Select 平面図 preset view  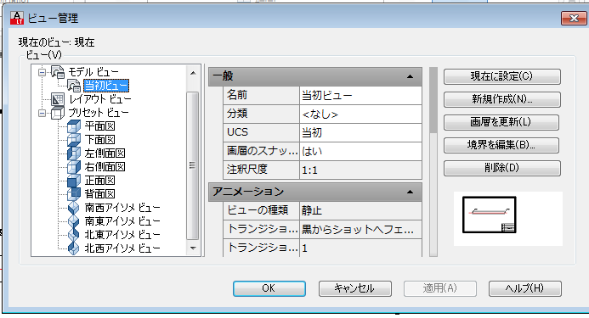[x=100, y=126]
